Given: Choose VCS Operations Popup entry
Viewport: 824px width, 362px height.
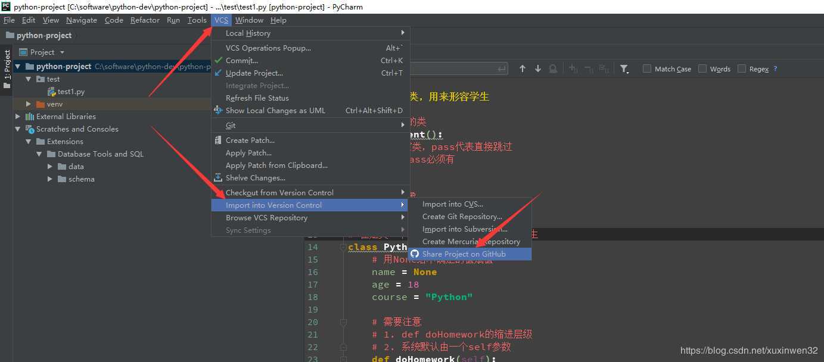Looking at the screenshot, I should pos(310,48).
